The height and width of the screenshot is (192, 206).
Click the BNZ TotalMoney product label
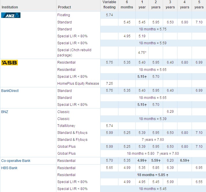click(66, 126)
